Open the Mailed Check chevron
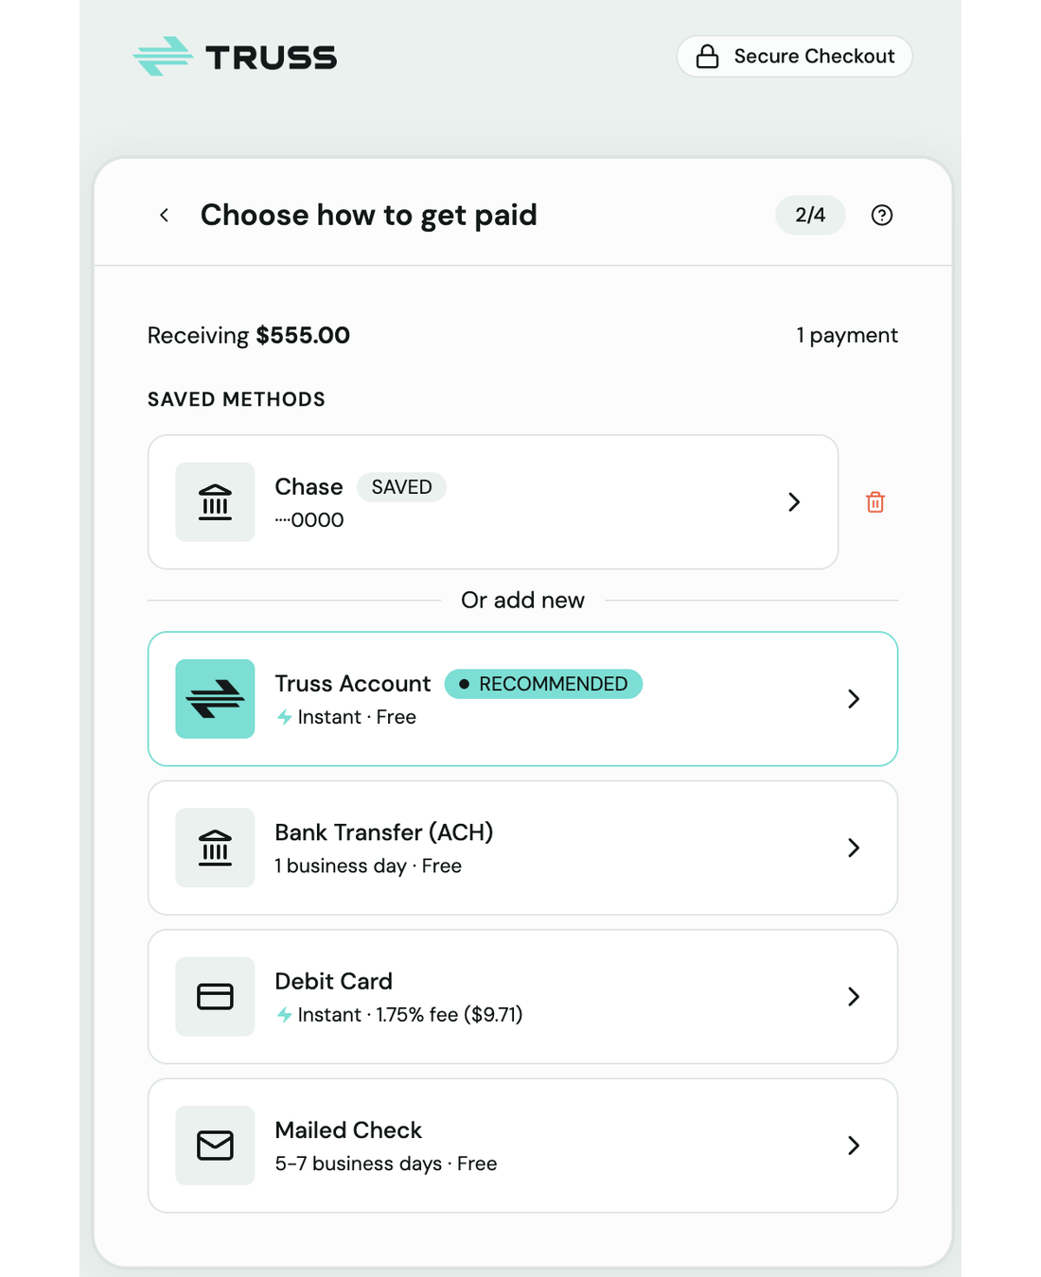Viewport: 1041px width, 1277px height. click(x=854, y=1146)
